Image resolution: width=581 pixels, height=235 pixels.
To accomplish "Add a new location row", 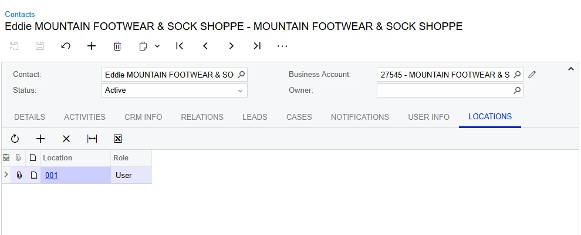I will pyautogui.click(x=40, y=139).
